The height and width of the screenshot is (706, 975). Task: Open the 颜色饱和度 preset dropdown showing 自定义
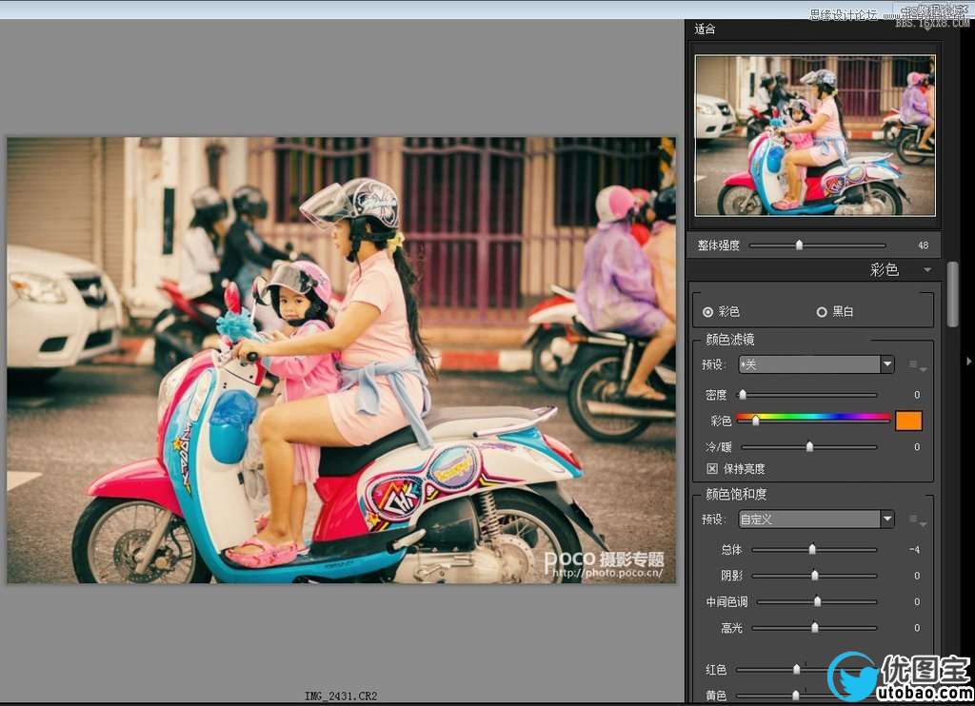(816, 519)
